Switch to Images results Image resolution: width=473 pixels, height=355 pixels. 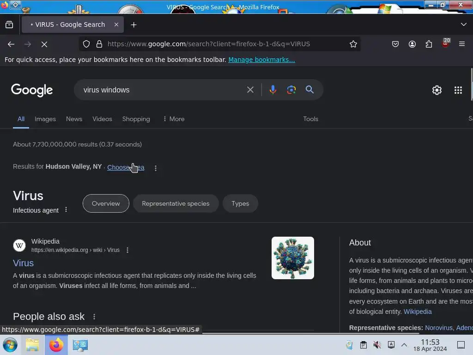[x=45, y=119]
